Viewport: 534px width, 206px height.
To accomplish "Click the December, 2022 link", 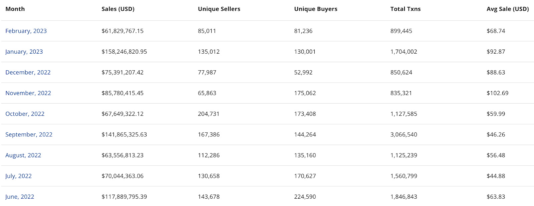I will pyautogui.click(x=28, y=72).
